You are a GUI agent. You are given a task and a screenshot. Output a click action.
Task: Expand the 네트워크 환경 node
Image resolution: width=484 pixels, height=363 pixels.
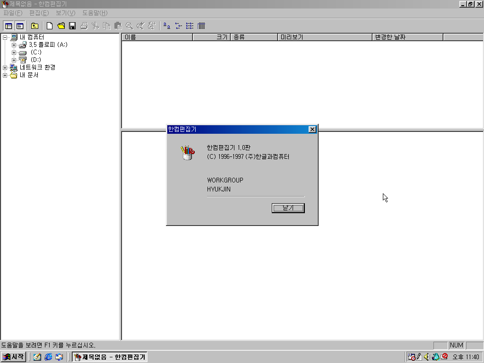(5, 68)
